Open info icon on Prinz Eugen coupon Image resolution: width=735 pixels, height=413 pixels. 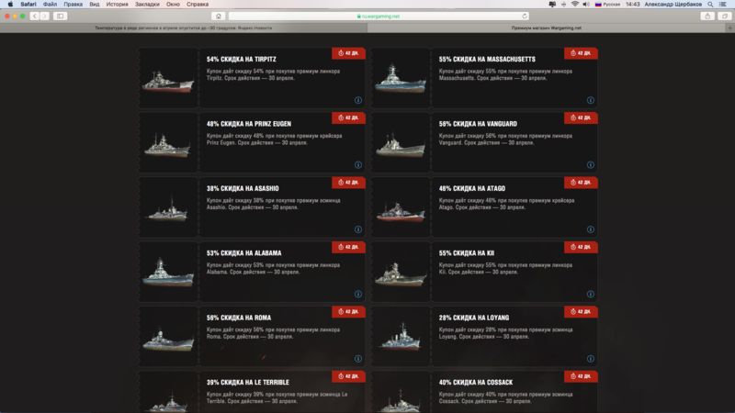pos(358,165)
